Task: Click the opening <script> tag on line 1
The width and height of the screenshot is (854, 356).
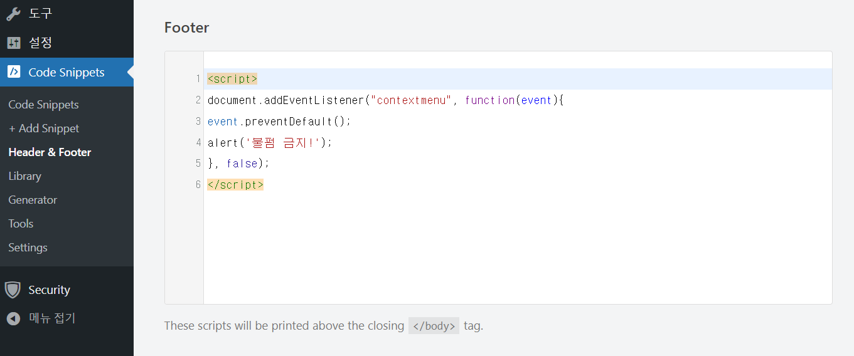Action: pos(232,79)
